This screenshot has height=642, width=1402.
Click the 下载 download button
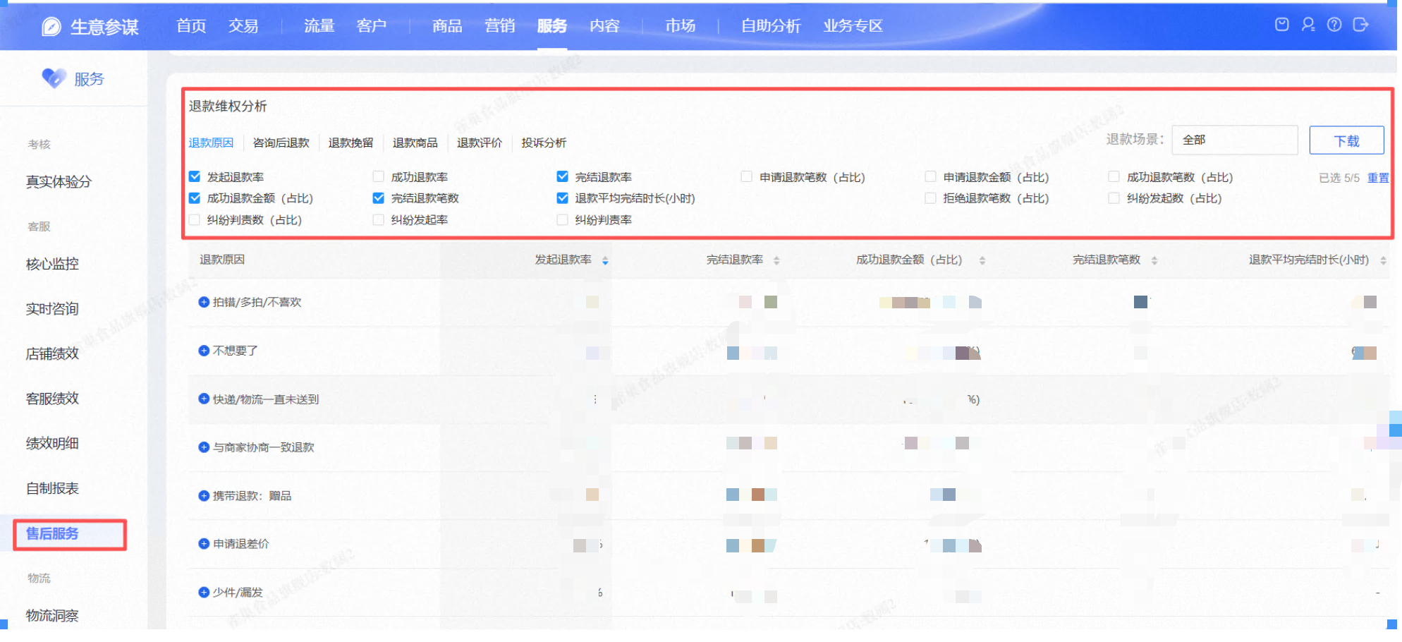[1346, 140]
